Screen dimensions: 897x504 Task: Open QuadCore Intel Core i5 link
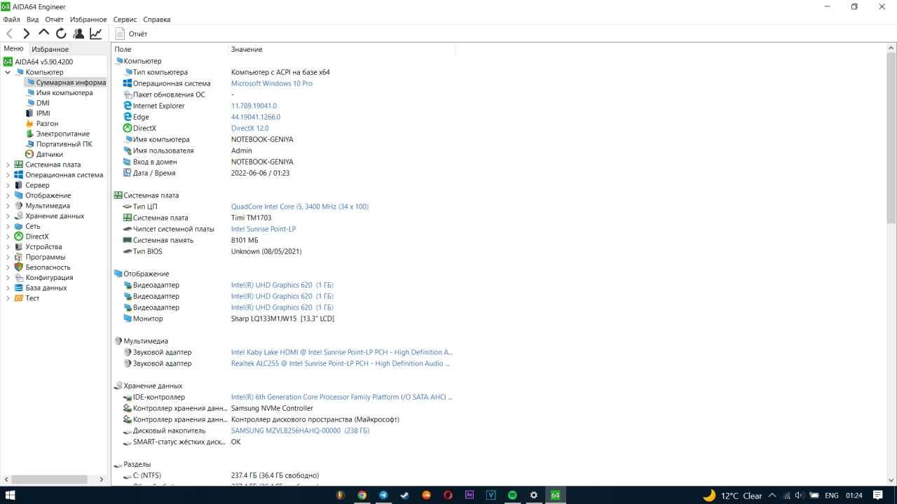300,206
